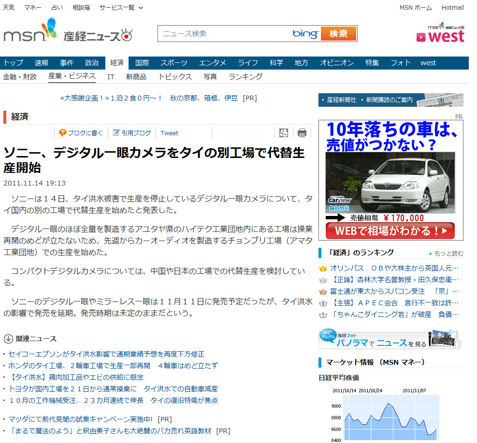The width and height of the screenshot is (477, 443).
Task: Click the 関連ニュース down arrow icon
Action: [x=8, y=339]
